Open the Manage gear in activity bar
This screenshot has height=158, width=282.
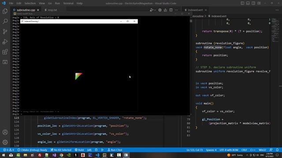5,142
